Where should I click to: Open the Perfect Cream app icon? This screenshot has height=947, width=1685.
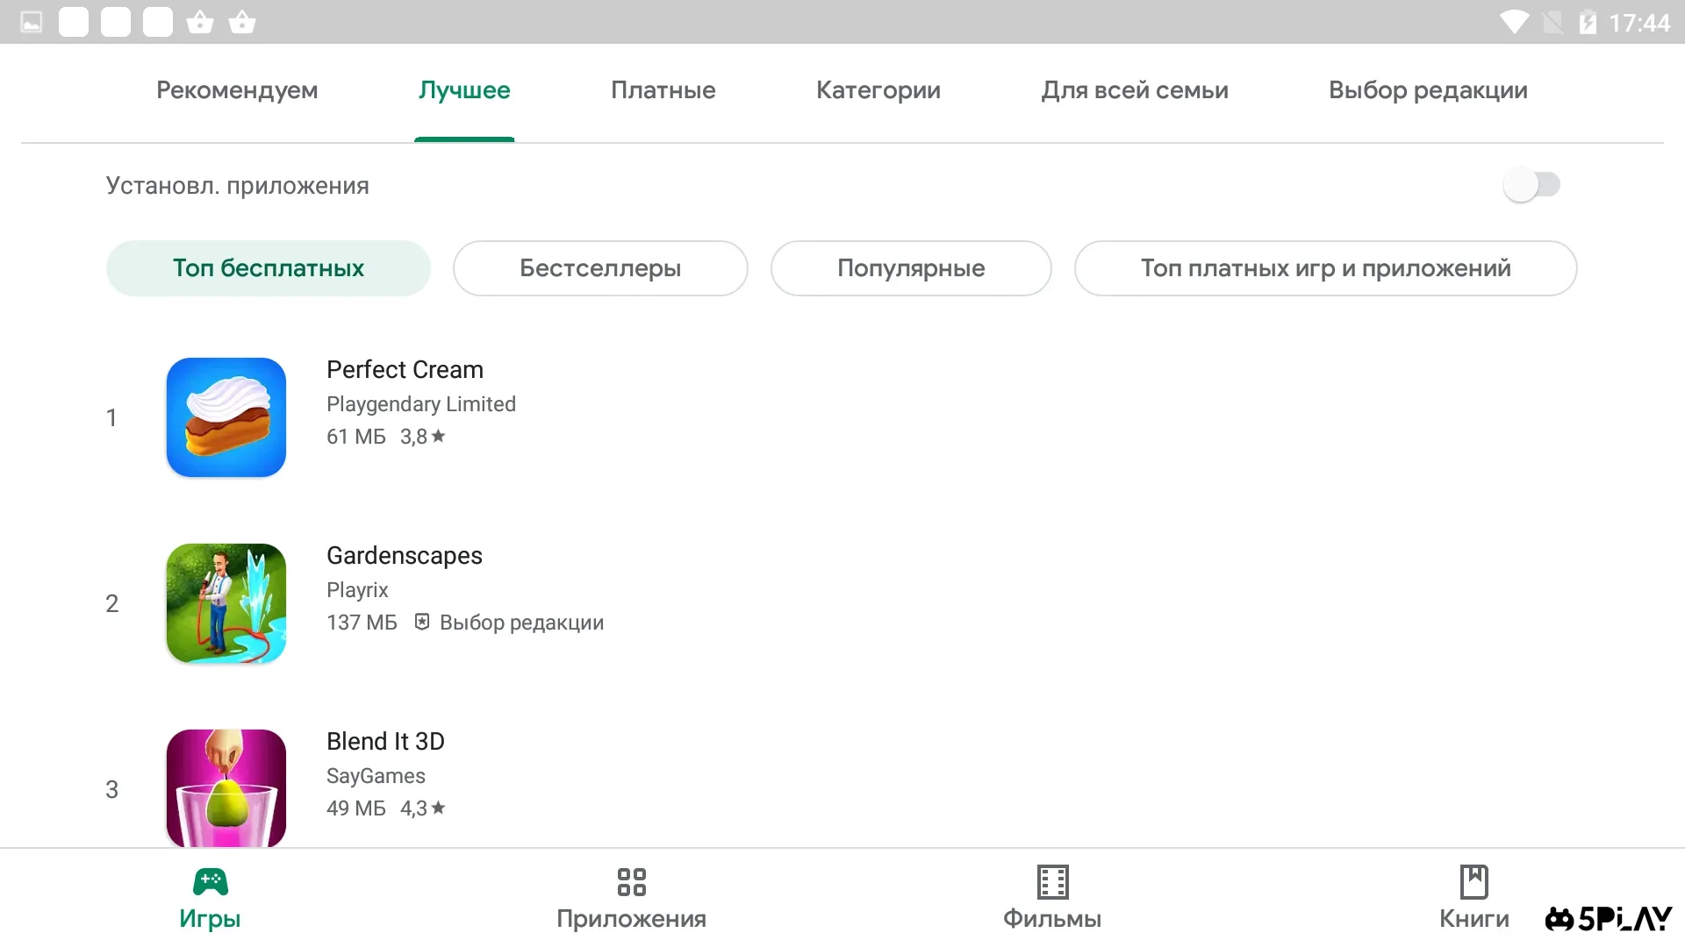(x=226, y=417)
